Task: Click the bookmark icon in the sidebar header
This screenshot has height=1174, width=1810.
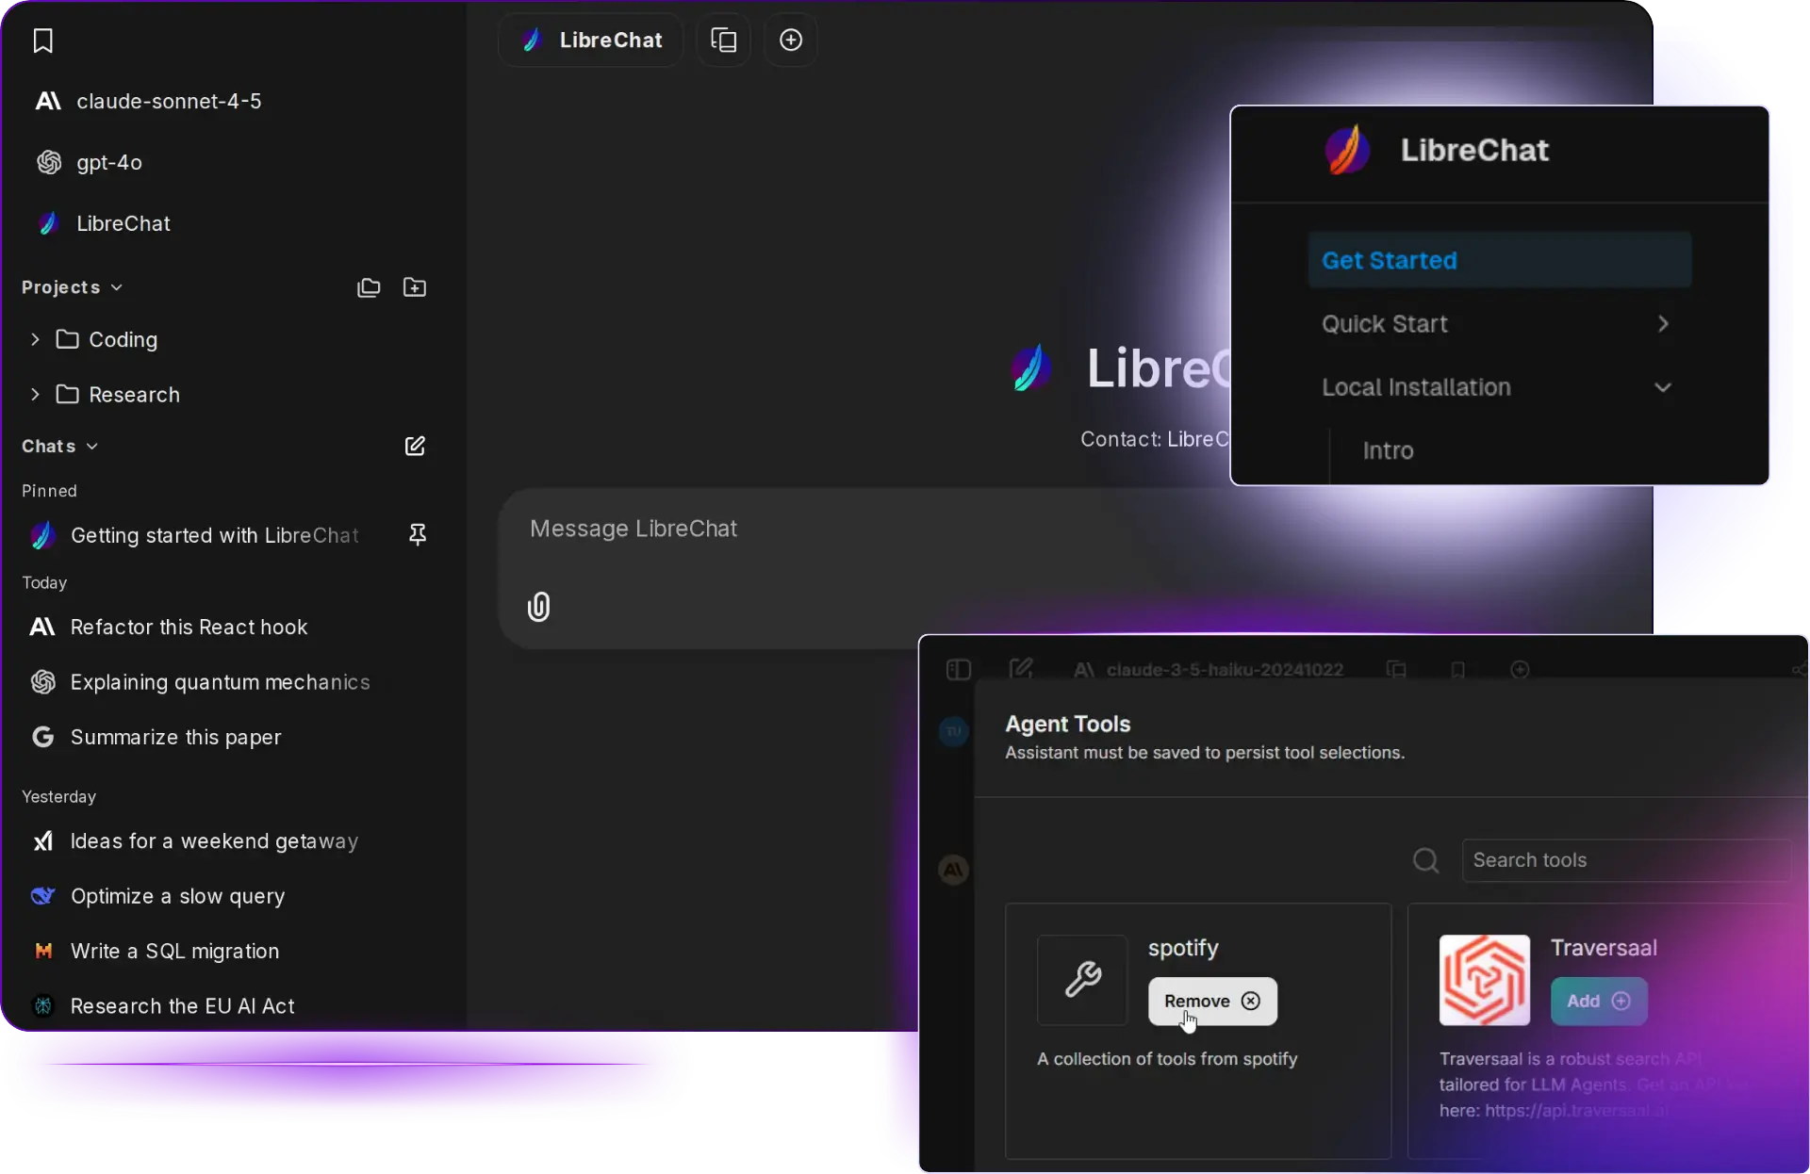Action: [42, 41]
